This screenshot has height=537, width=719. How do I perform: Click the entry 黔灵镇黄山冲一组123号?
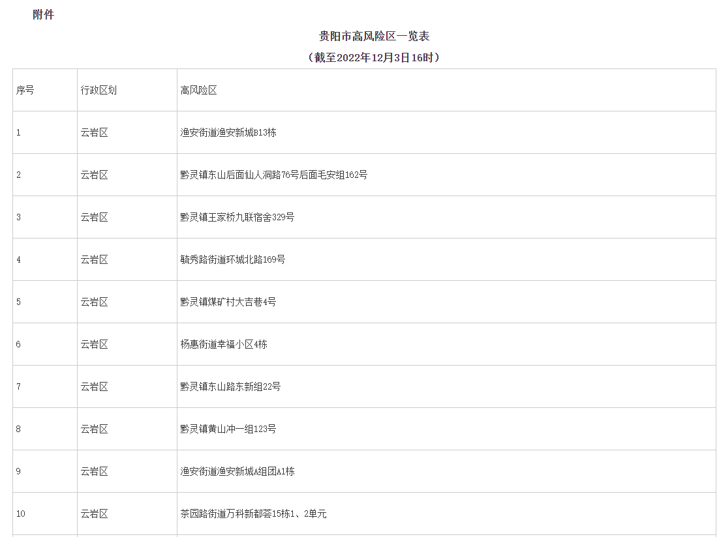pos(228,429)
